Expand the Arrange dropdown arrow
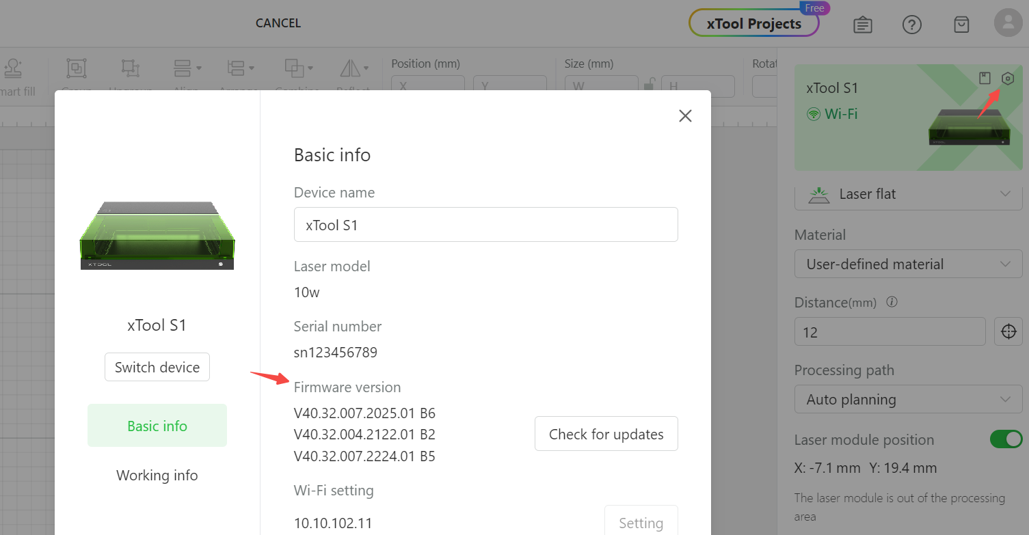The height and width of the screenshot is (535, 1029). tap(252, 68)
